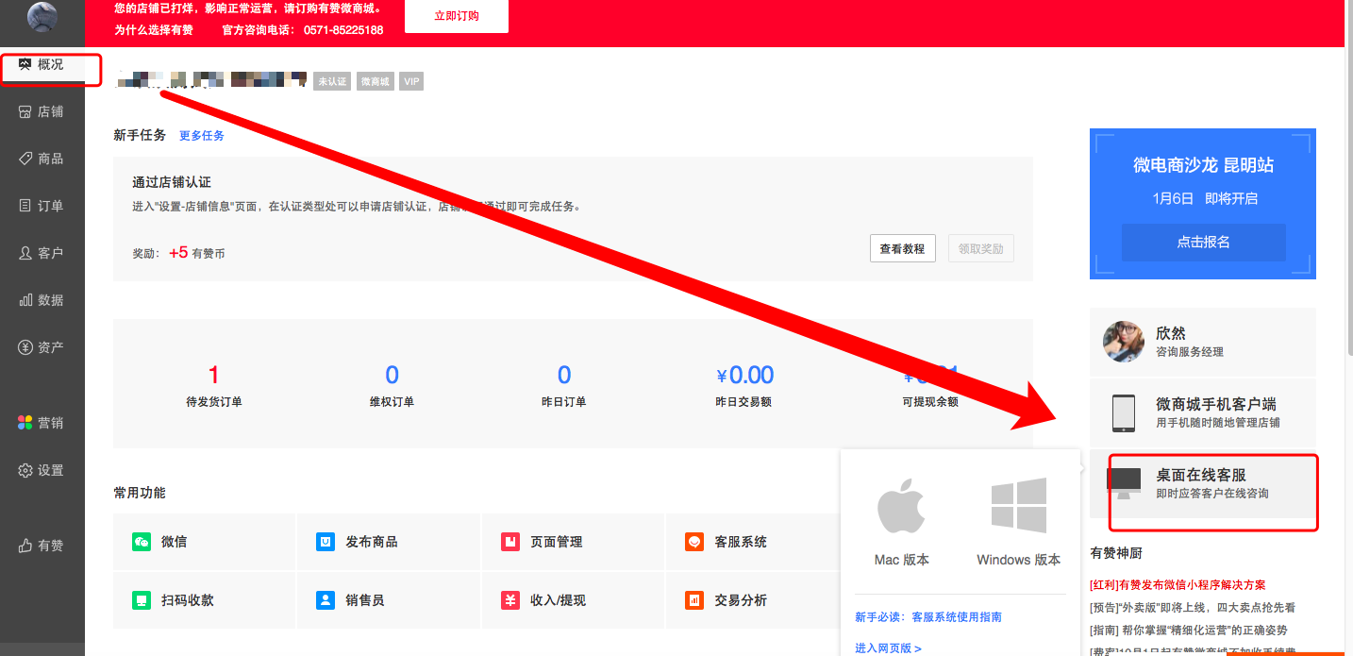Open 商品 in the sidebar
The width and height of the screenshot is (1353, 656).
click(x=42, y=159)
